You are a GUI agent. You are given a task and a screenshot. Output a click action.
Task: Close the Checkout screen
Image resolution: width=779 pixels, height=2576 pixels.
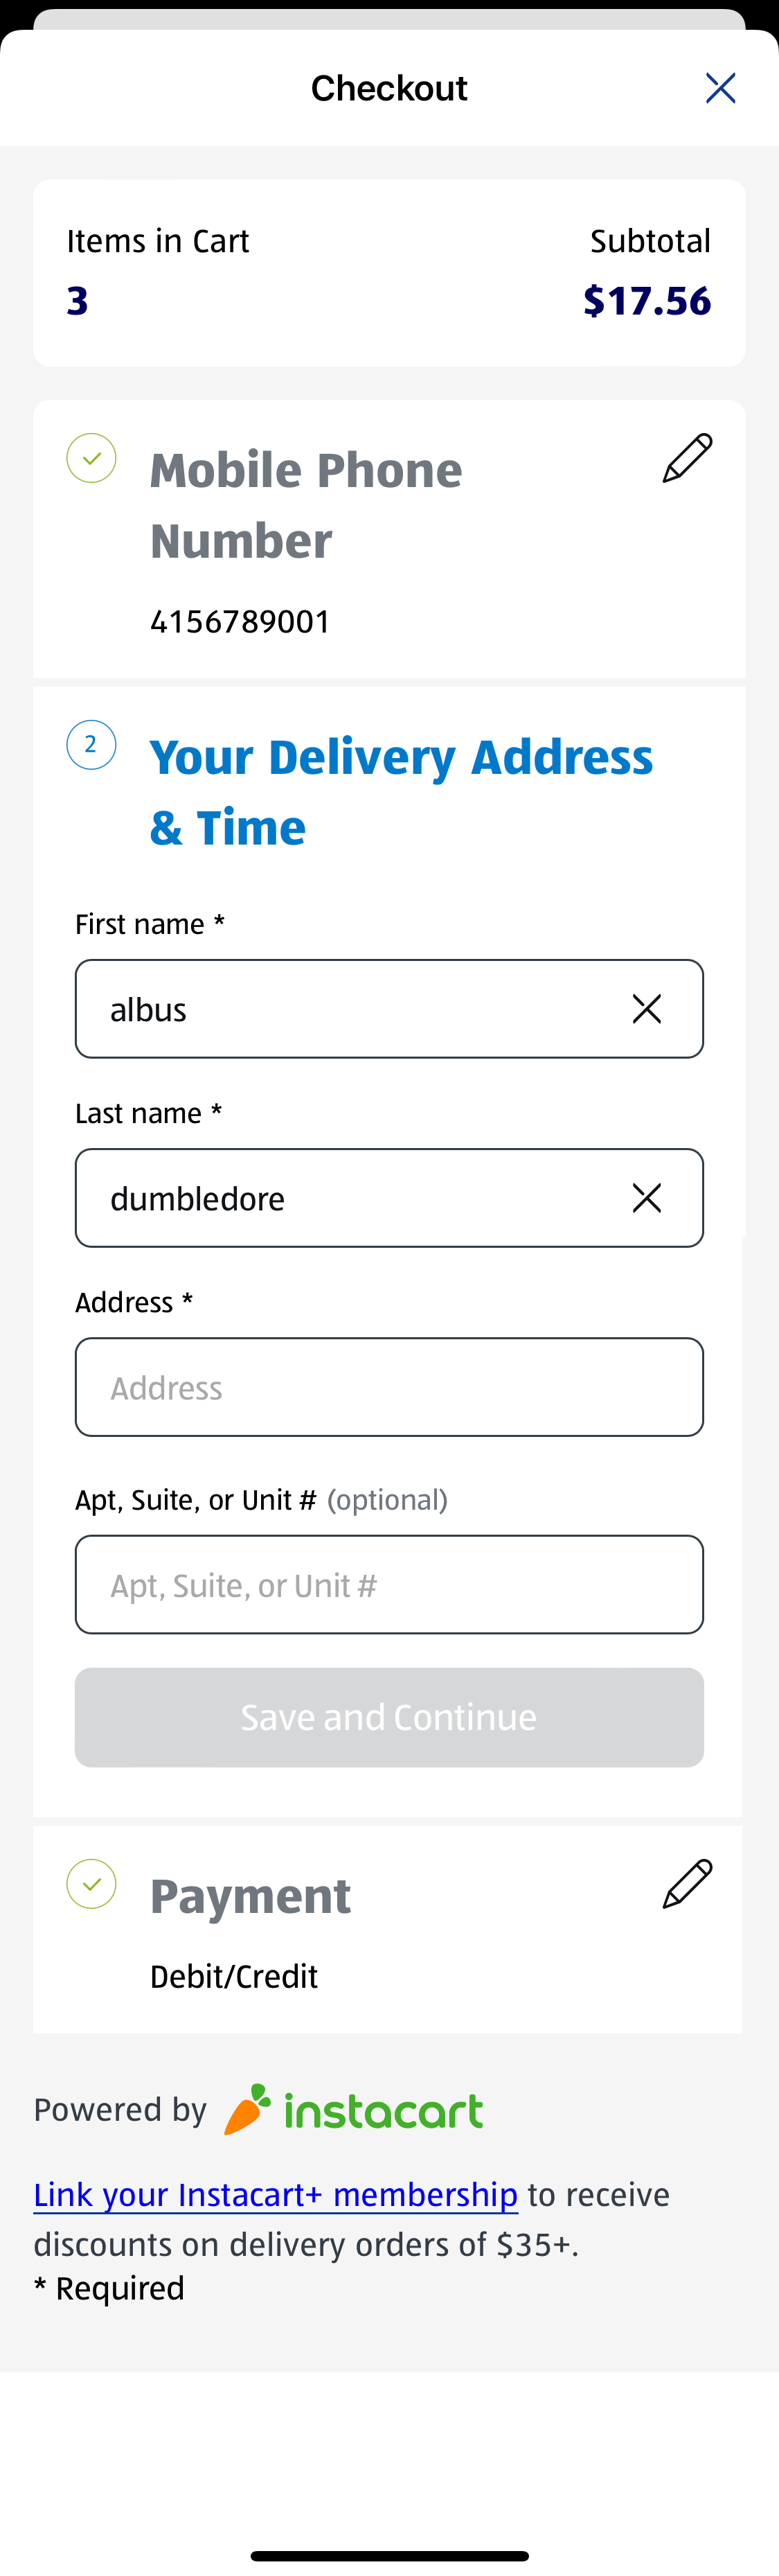[720, 88]
